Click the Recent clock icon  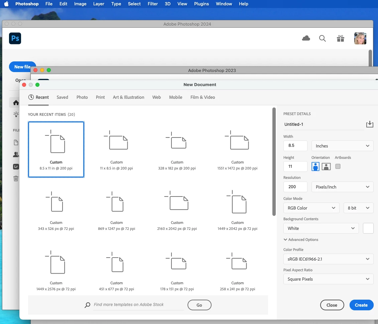pos(31,97)
